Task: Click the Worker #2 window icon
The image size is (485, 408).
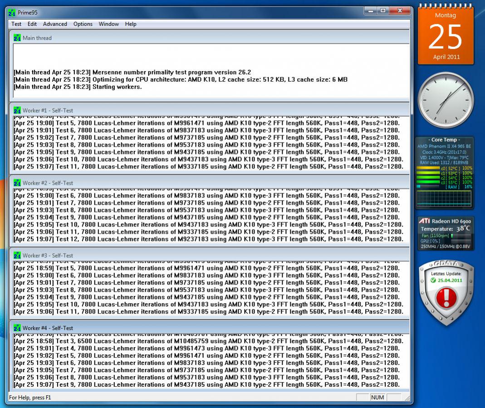Action: pyautogui.click(x=17, y=183)
